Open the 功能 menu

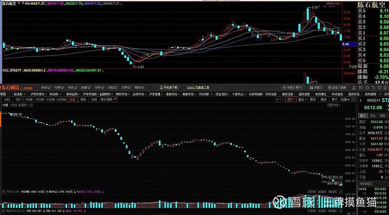click(112, 88)
